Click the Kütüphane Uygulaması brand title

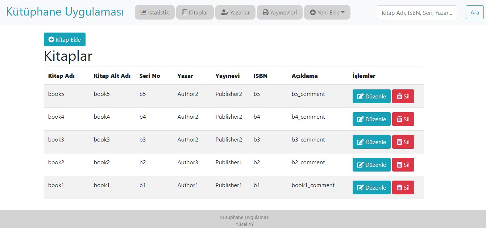pyautogui.click(x=65, y=12)
